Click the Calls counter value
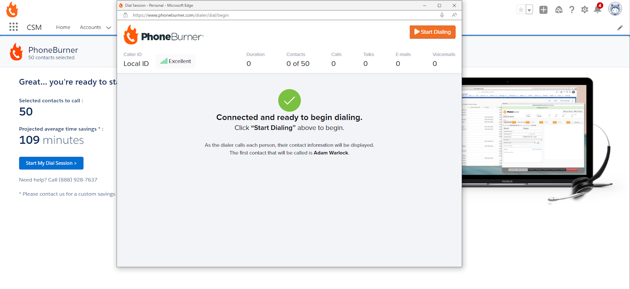This screenshot has height=289, width=630. (334, 64)
